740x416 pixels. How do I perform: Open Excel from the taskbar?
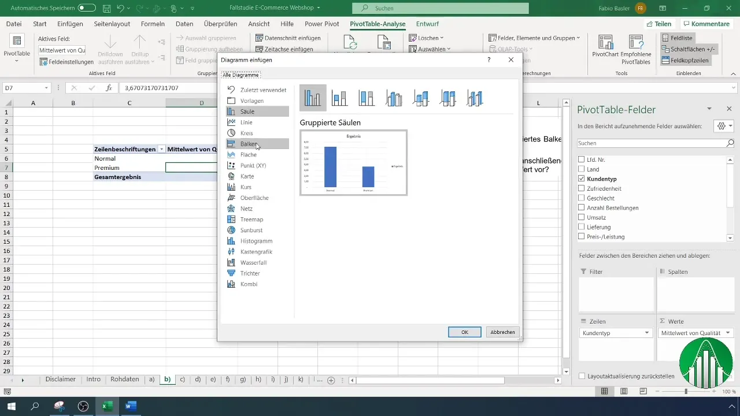[107, 406]
